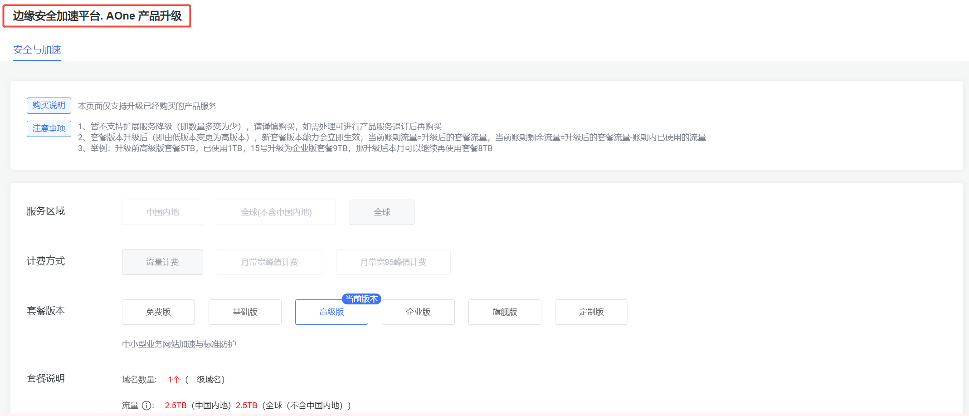
Task: Select 全球 service region
Action: [382, 212]
